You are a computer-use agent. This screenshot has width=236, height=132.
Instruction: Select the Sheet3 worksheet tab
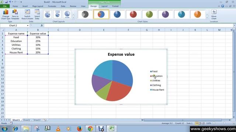coord(37,120)
